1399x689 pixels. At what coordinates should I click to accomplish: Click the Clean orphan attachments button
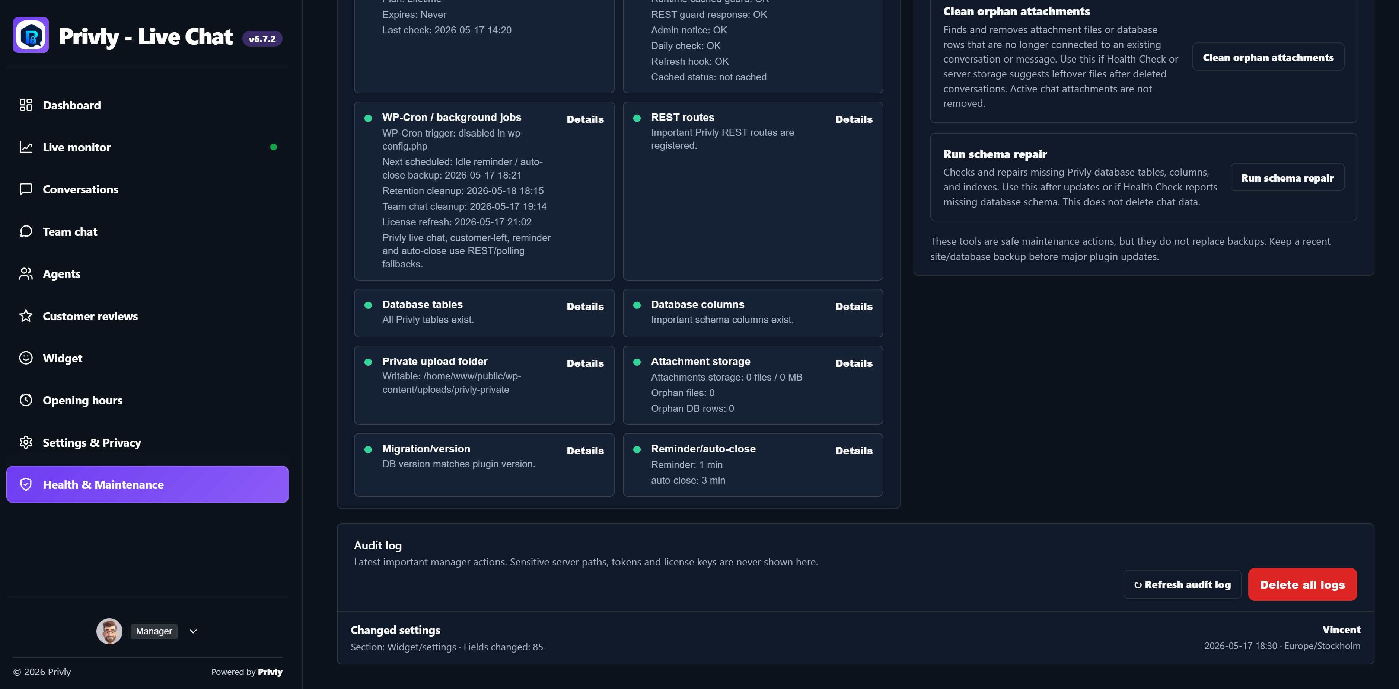(1268, 57)
